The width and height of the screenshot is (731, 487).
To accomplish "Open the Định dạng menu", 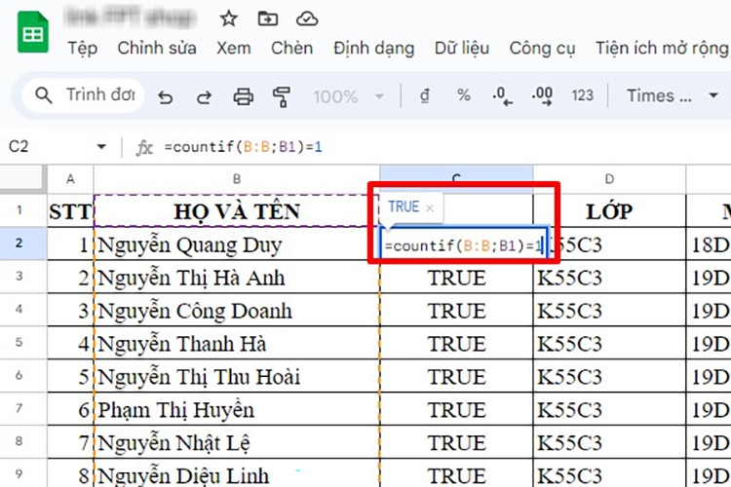I will [374, 48].
